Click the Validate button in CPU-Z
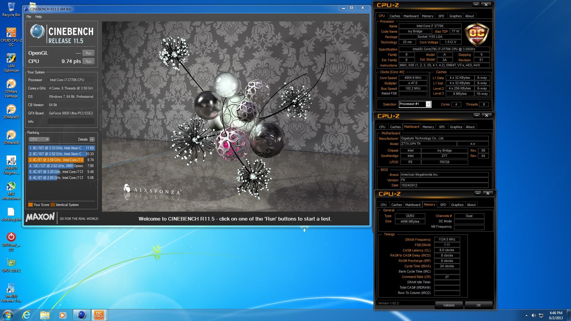Screen dimensions: 571x321 point(449,305)
